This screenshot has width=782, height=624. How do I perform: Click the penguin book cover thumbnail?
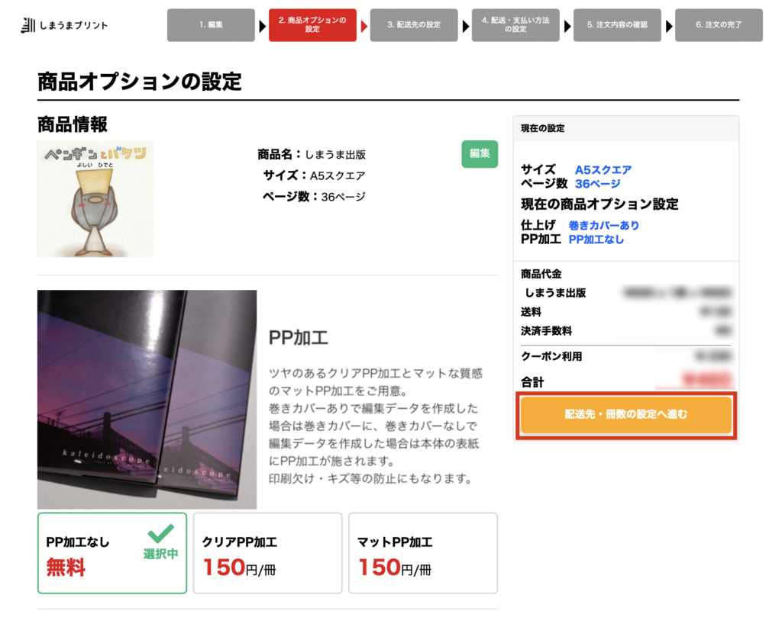95,198
